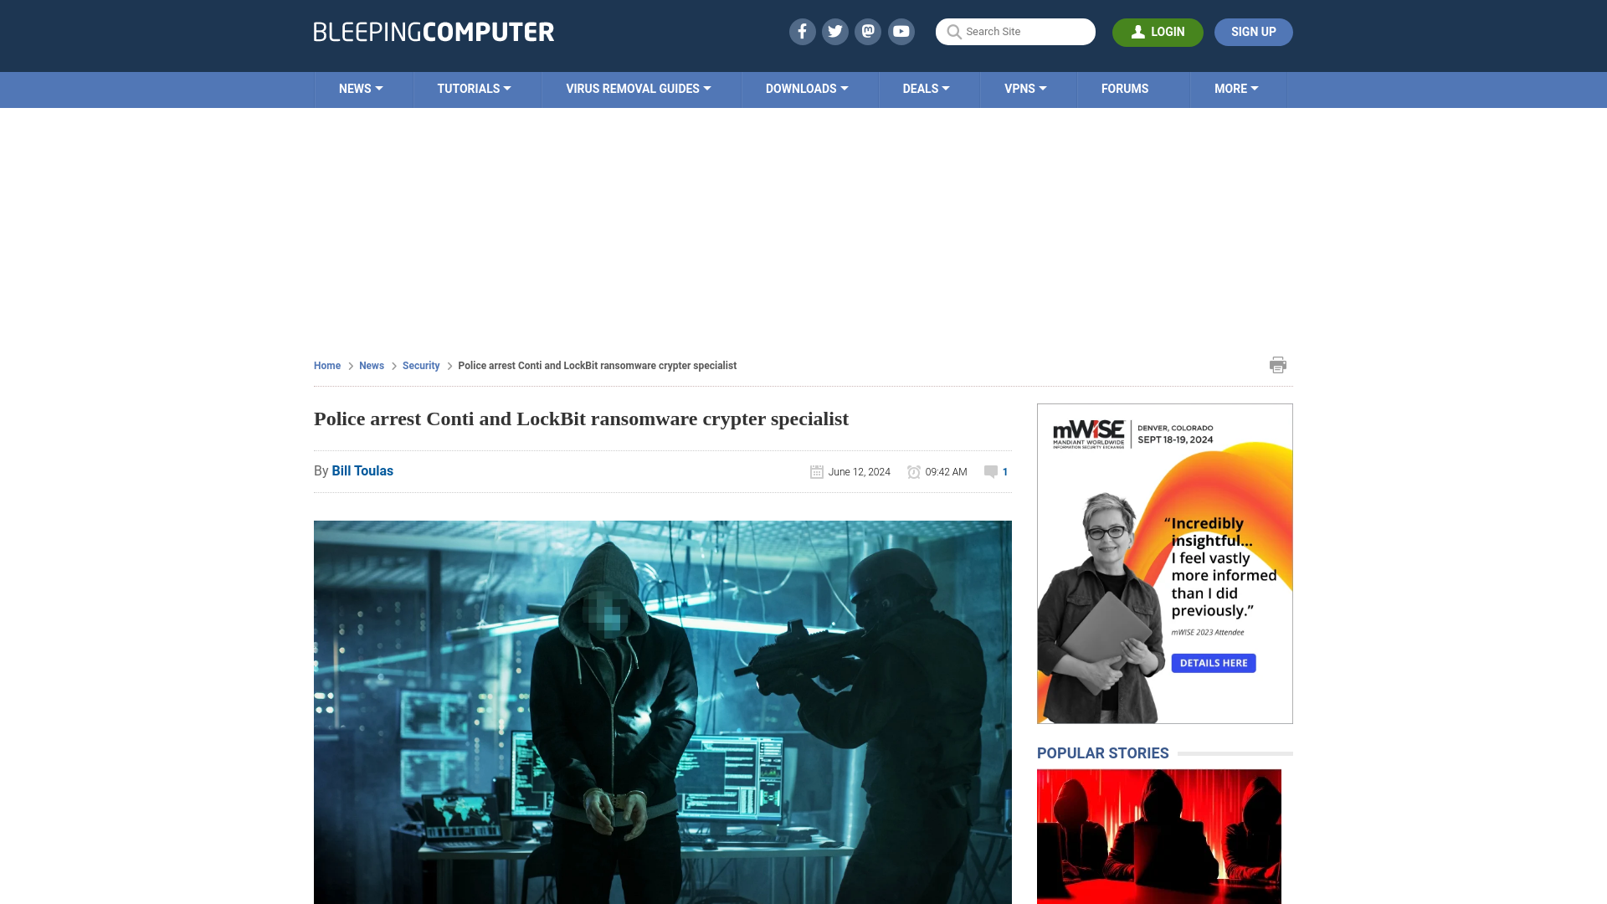1607x904 pixels.
Task: Click the SIGN UP button
Action: click(x=1254, y=32)
